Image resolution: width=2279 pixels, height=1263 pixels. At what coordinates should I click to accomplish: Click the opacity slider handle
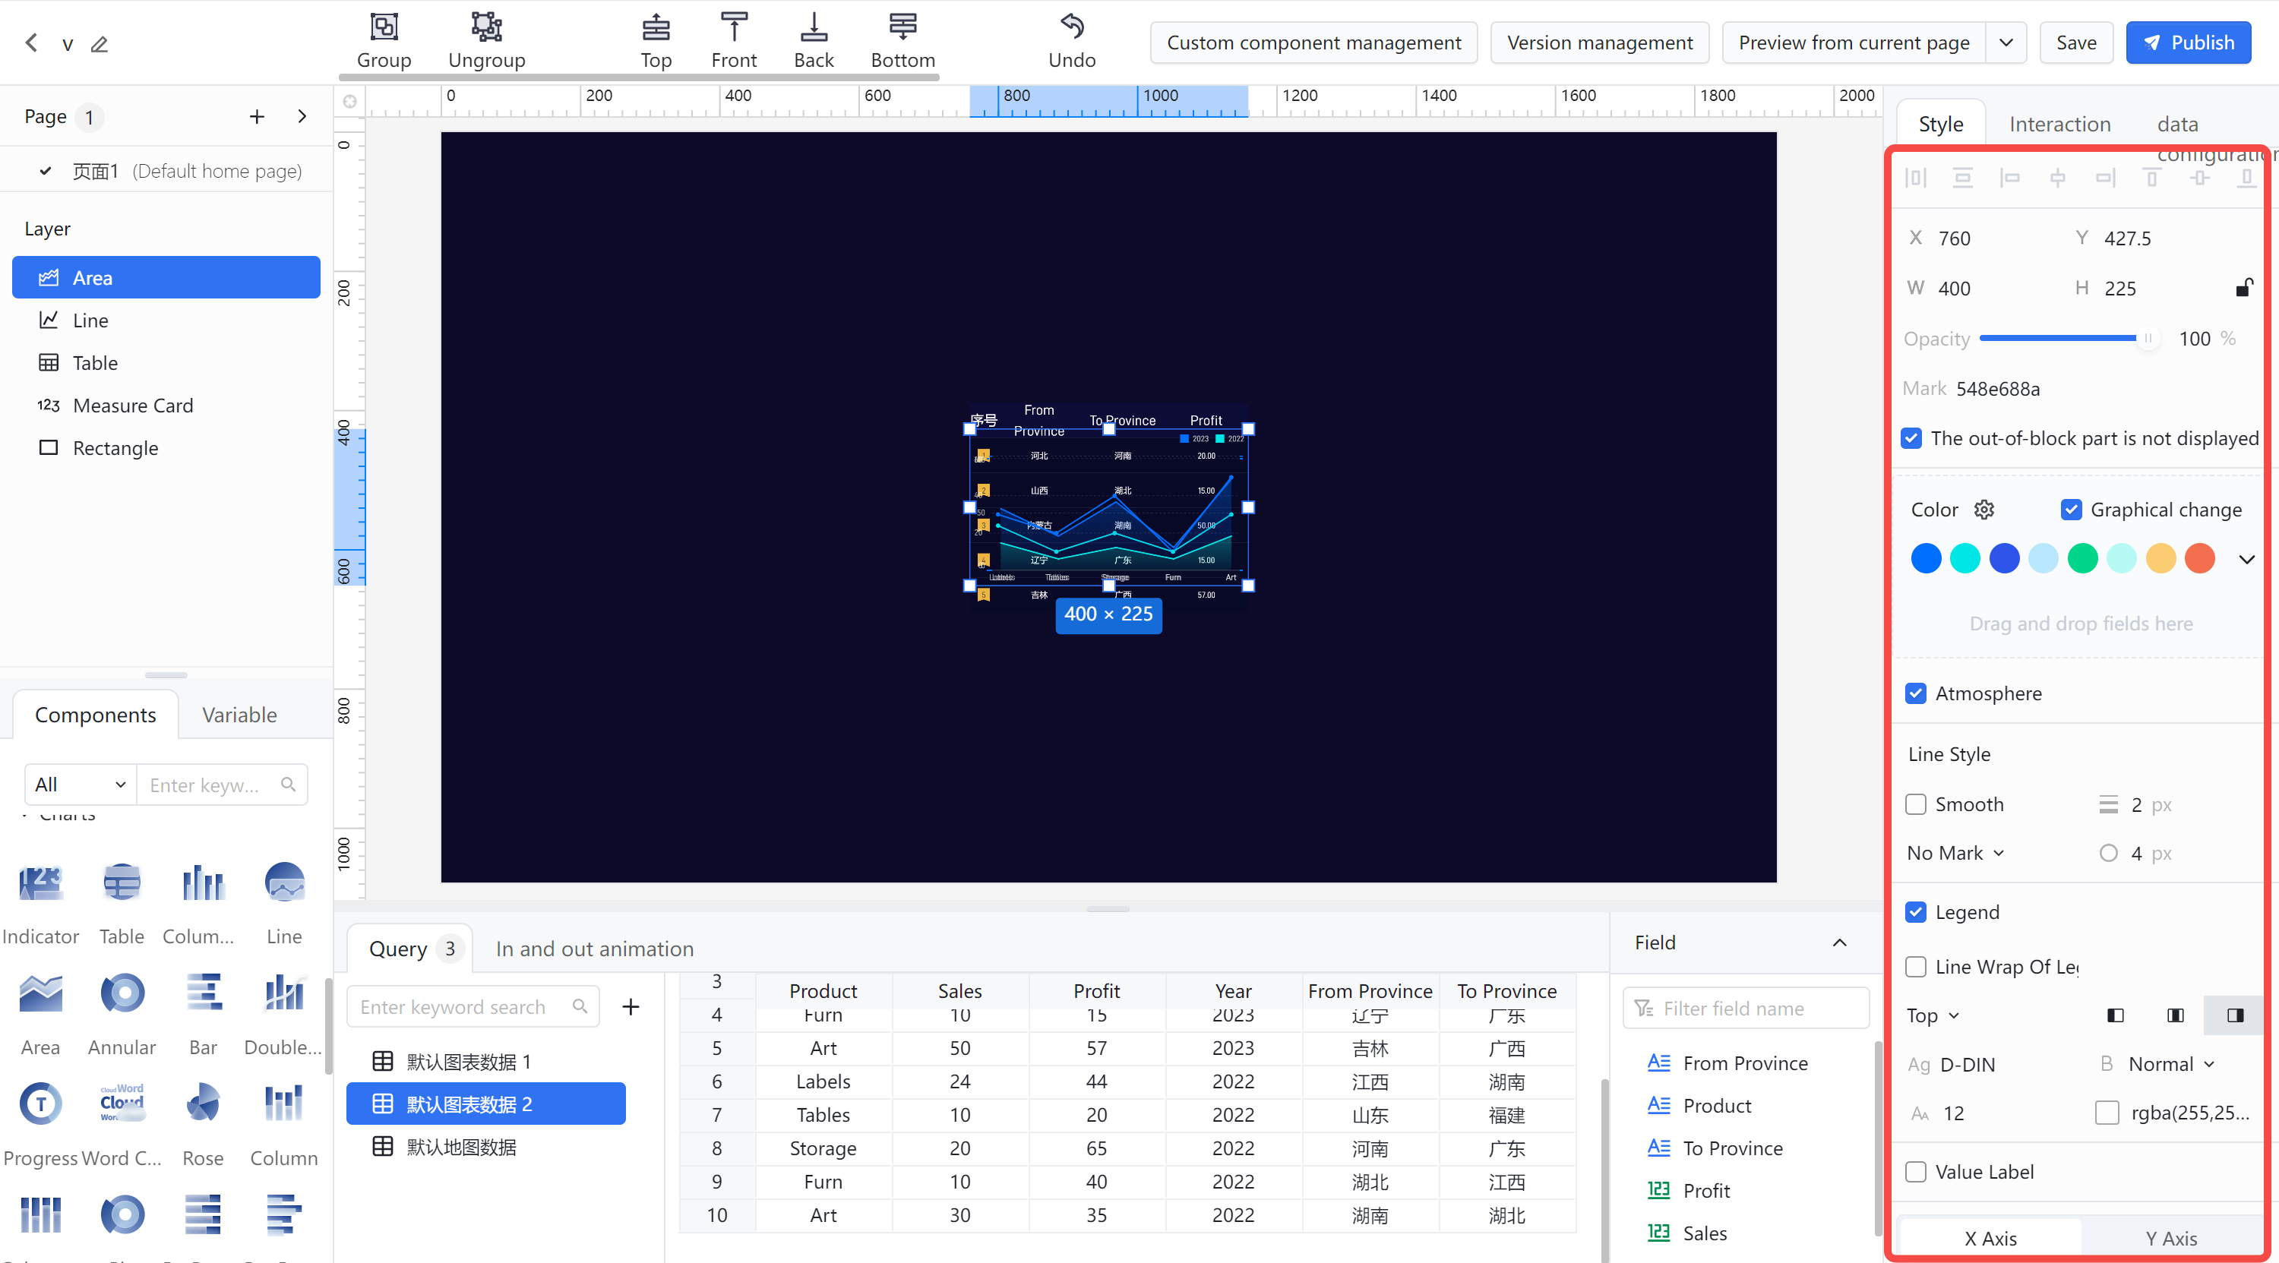pos(2147,338)
